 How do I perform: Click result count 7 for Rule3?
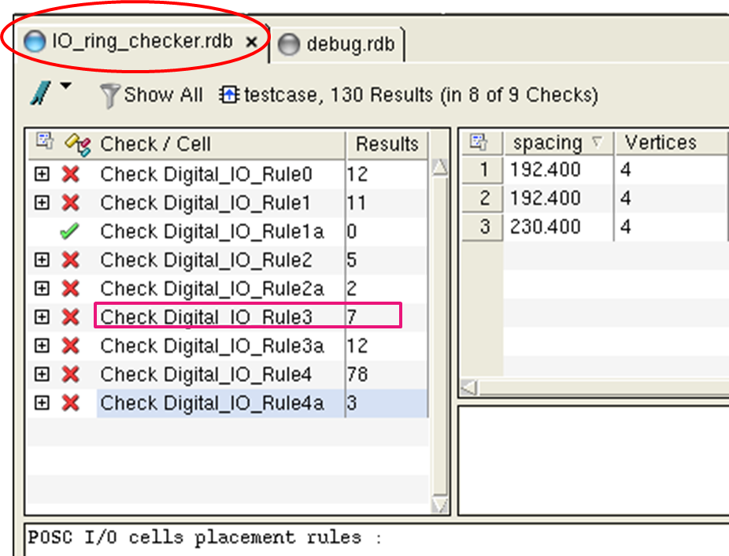tap(352, 317)
